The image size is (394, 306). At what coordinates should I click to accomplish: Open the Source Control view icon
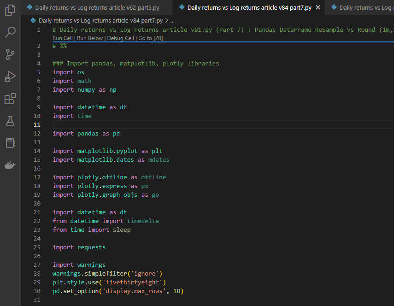click(x=10, y=54)
